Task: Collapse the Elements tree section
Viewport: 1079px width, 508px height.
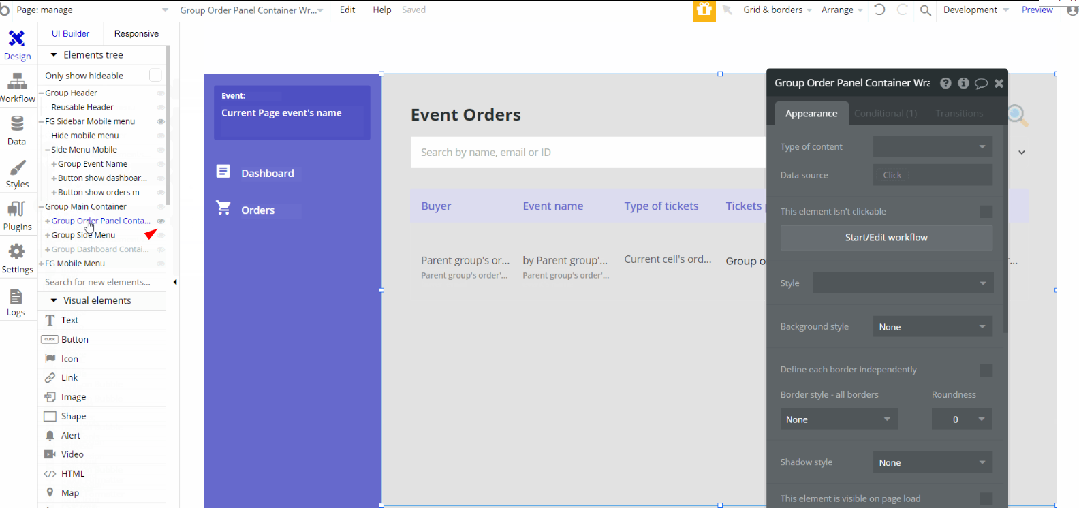Action: [x=54, y=55]
